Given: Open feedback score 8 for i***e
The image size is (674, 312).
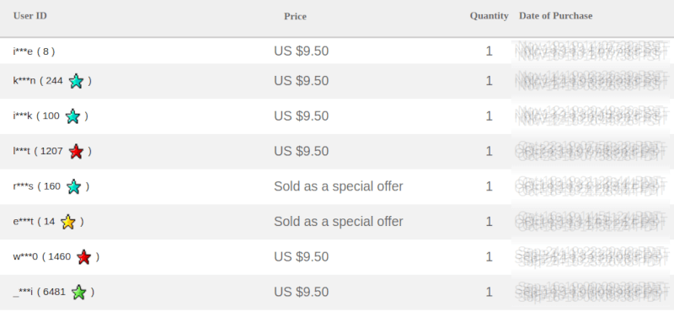Looking at the screenshot, I should tap(46, 51).
